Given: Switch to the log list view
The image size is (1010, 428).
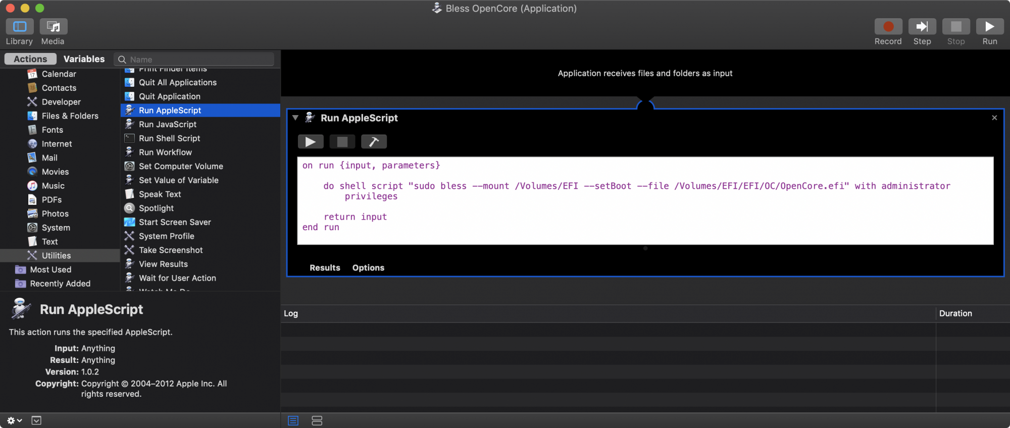Looking at the screenshot, I should [293, 420].
